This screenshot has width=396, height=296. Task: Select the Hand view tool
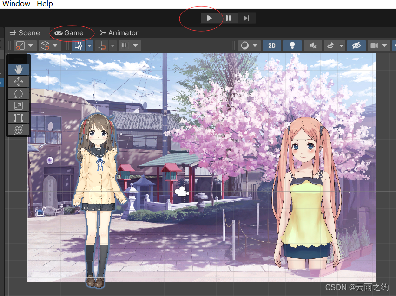[19, 69]
